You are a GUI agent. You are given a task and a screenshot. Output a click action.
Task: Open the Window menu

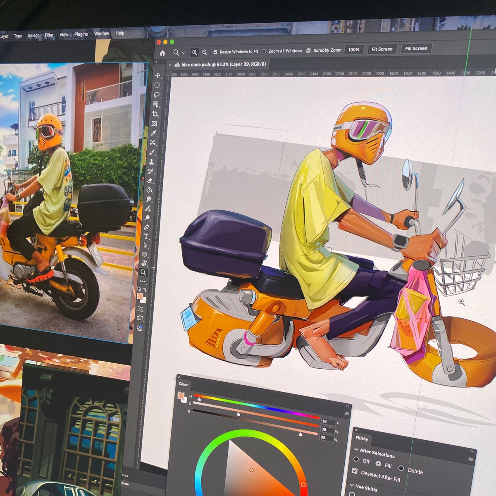(x=101, y=33)
